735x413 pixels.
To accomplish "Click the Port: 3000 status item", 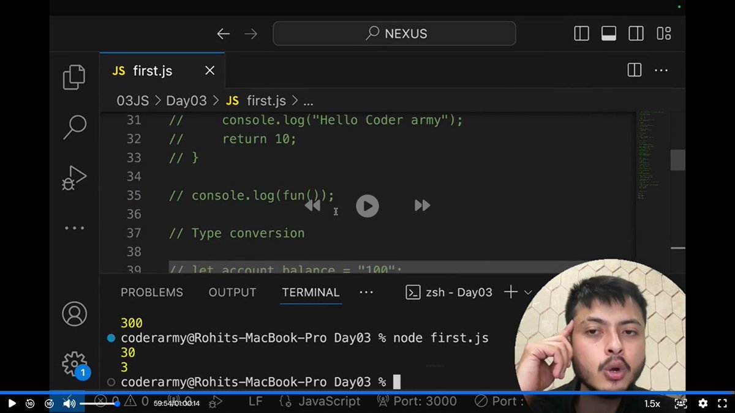I will [x=417, y=401].
